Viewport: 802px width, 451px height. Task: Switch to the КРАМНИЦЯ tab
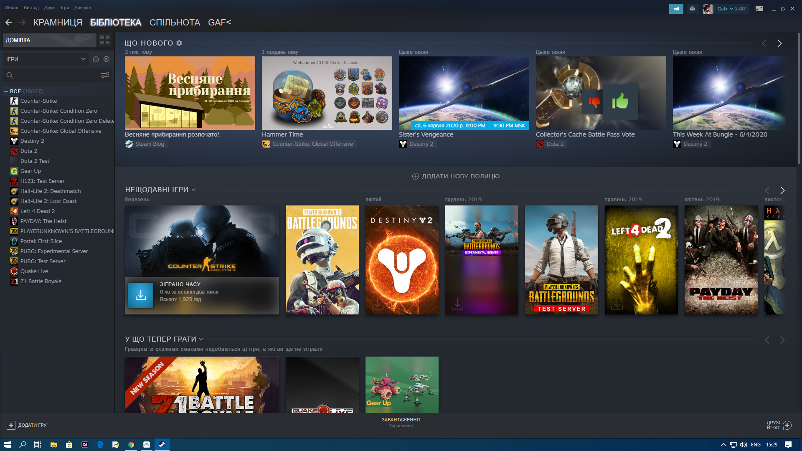click(58, 23)
